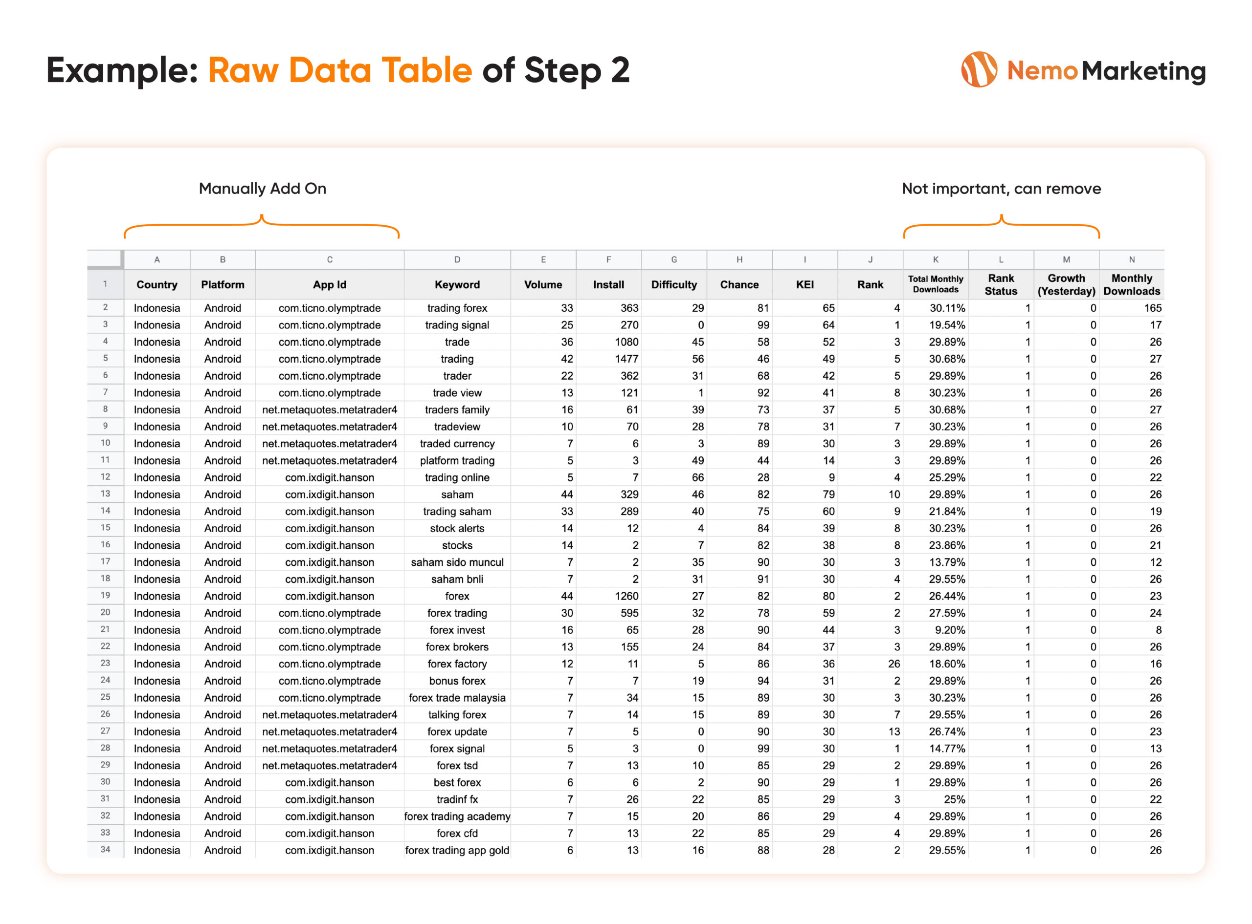Select the 'forex trading academy' keyword cell
This screenshot has height=924, width=1252.
[x=457, y=816]
